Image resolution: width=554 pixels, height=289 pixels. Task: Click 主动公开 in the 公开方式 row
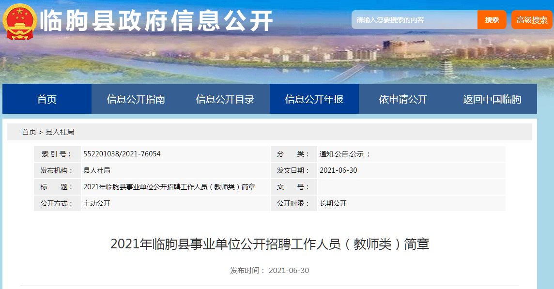(97, 203)
